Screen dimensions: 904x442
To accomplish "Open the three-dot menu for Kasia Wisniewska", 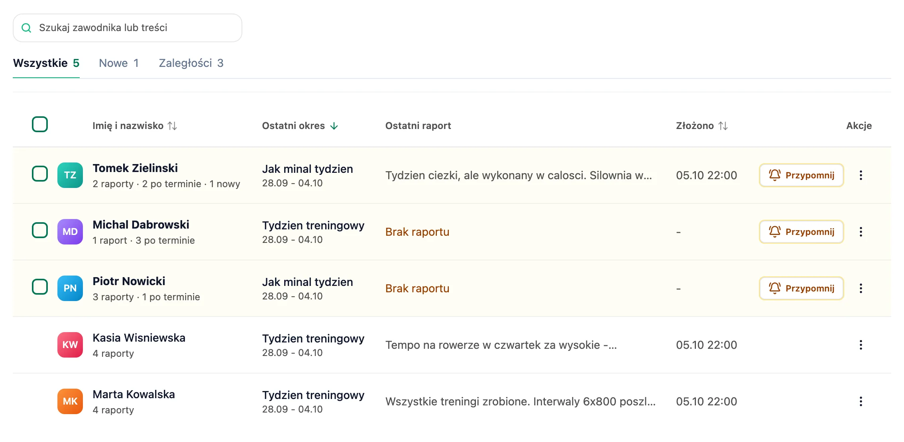I will [x=861, y=345].
